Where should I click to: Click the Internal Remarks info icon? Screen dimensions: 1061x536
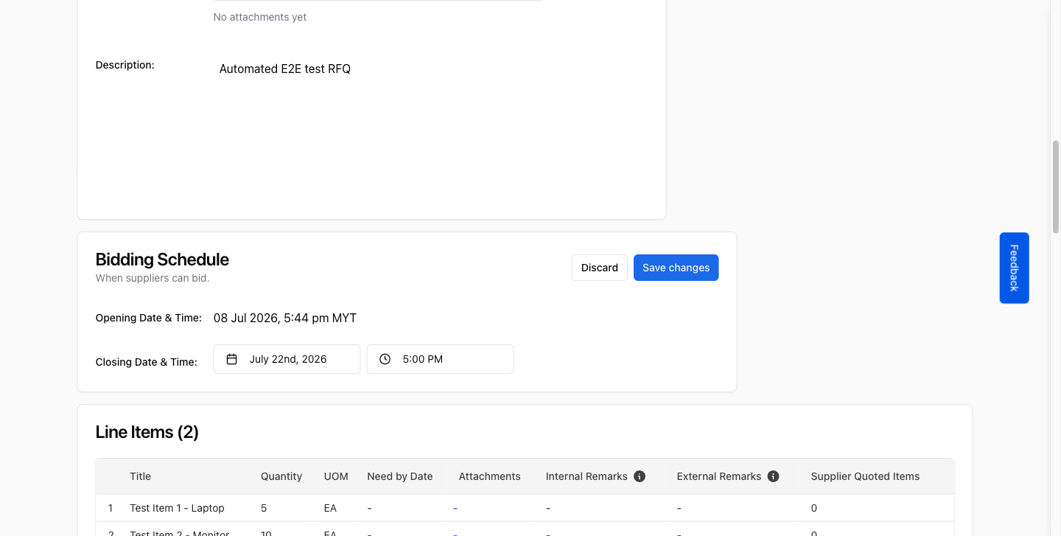640,476
